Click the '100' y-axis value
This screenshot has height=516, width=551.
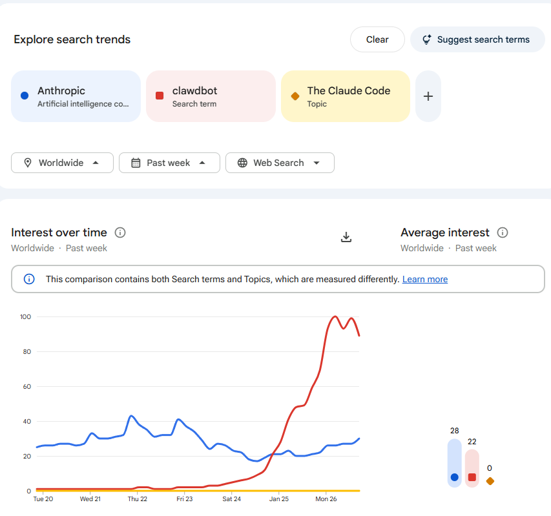(25, 317)
